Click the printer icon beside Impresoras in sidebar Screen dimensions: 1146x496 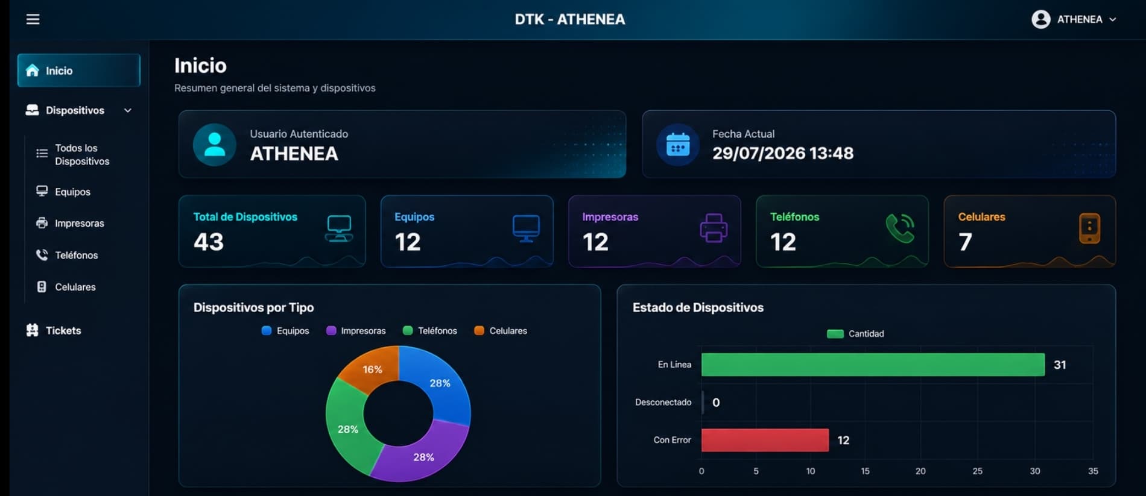[42, 223]
